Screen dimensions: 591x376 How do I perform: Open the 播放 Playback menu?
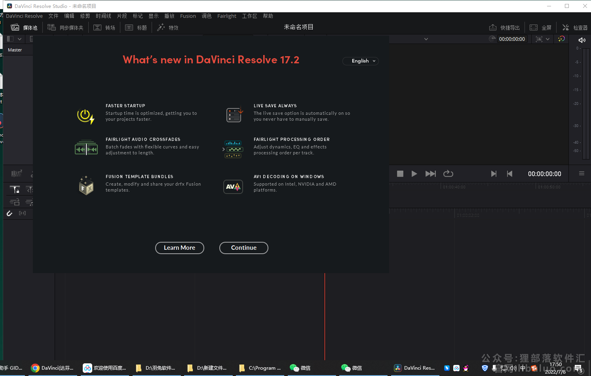pos(169,16)
